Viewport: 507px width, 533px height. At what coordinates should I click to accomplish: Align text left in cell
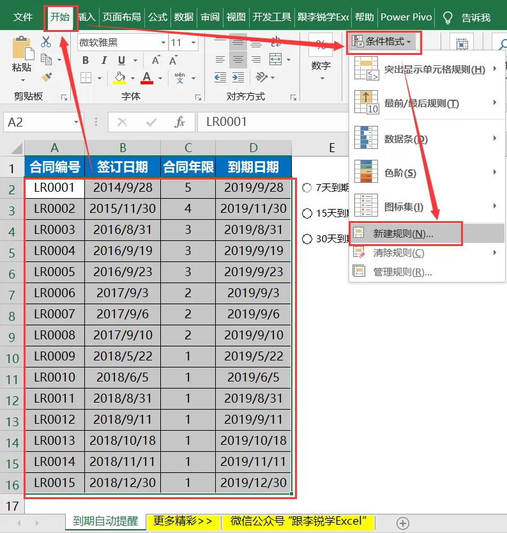tap(220, 60)
